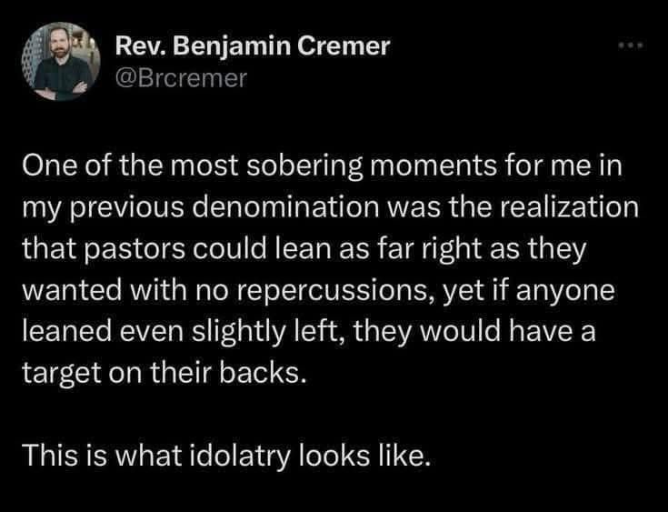Screen dimensions: 668x512
Task: Click the line "This is what idolatry looks like."
Action: (x=224, y=452)
